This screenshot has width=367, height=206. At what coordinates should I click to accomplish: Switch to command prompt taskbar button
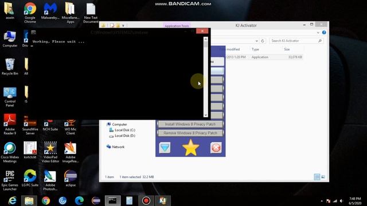[112, 201]
